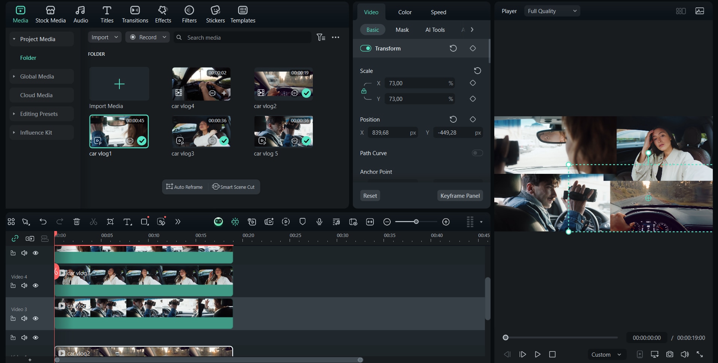The image size is (718, 363).
Task: Click the Reset button in properties panel
Action: (370, 196)
